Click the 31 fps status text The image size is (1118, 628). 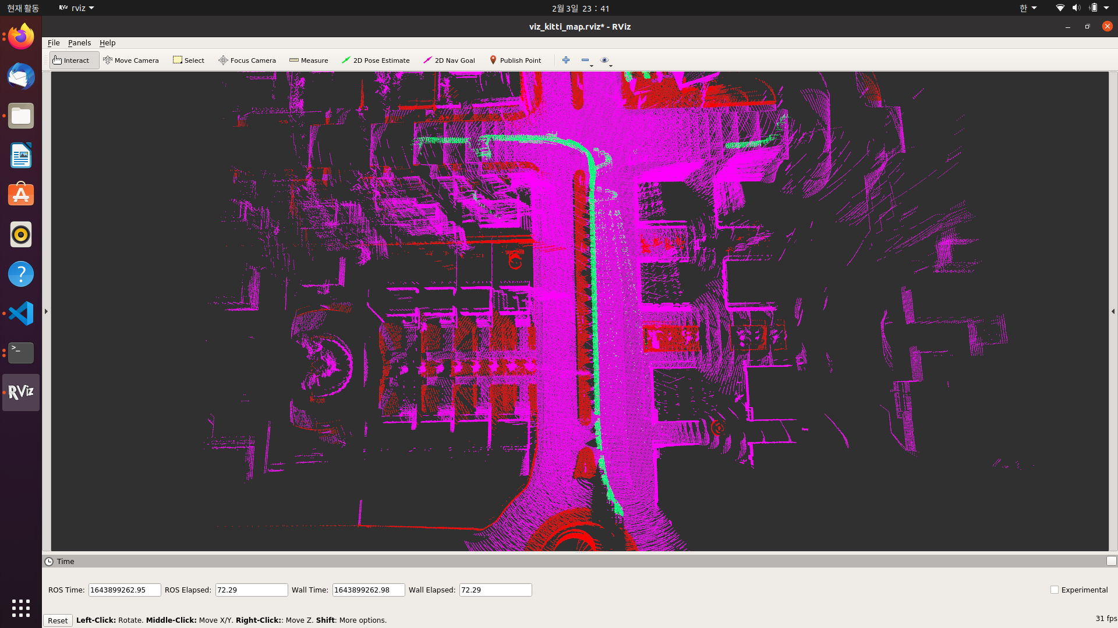click(1106, 618)
